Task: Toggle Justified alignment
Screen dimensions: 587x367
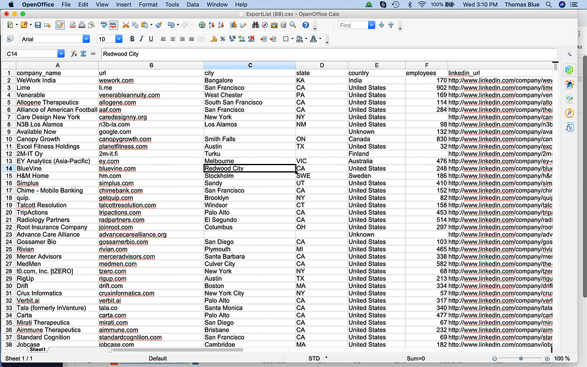Action: click(191, 39)
